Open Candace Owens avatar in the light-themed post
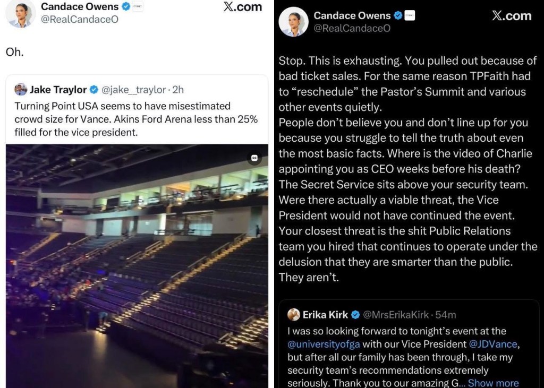544x388 pixels. pyautogui.click(x=21, y=13)
